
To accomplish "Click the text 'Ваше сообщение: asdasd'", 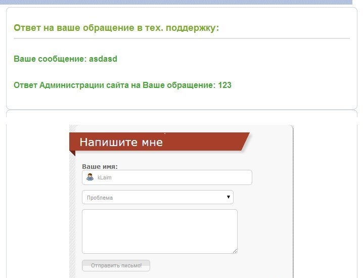I will coord(66,59).
